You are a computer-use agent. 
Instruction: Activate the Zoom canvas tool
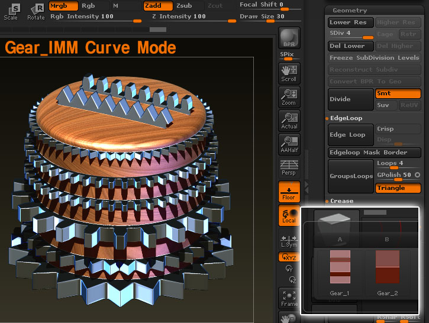tap(289, 97)
